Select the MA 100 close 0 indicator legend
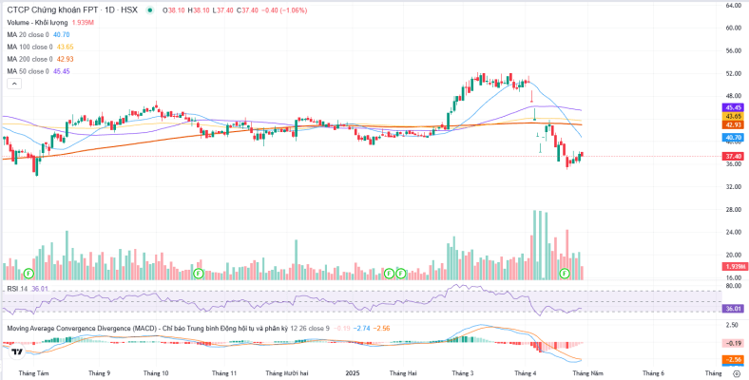Viewport: 749px width, 380px height. click(29, 47)
